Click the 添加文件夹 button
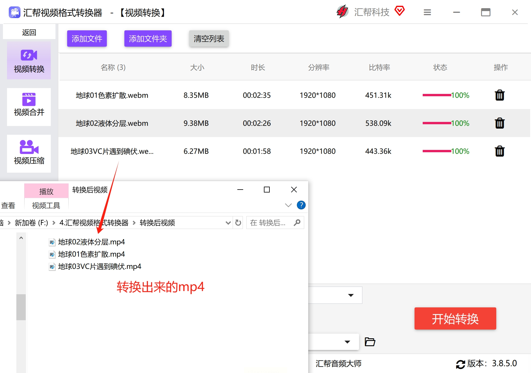The width and height of the screenshot is (531, 373). point(148,38)
